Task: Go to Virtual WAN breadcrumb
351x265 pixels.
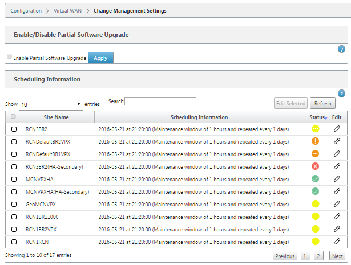Action: (67, 10)
